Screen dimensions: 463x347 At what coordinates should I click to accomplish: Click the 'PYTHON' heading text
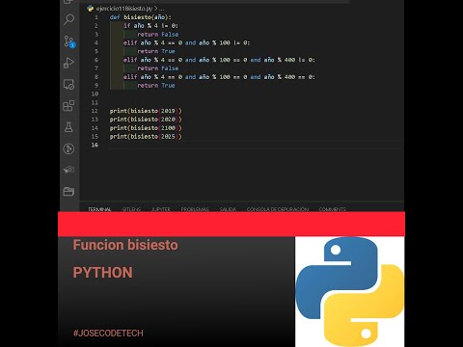pos(102,273)
